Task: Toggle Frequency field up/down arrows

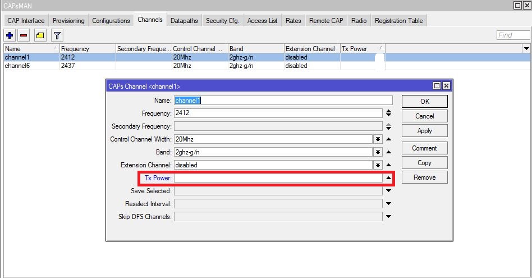Action: (388, 113)
